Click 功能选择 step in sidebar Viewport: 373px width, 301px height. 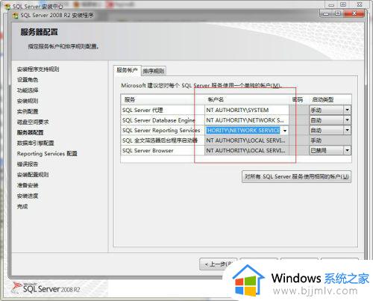(28, 90)
